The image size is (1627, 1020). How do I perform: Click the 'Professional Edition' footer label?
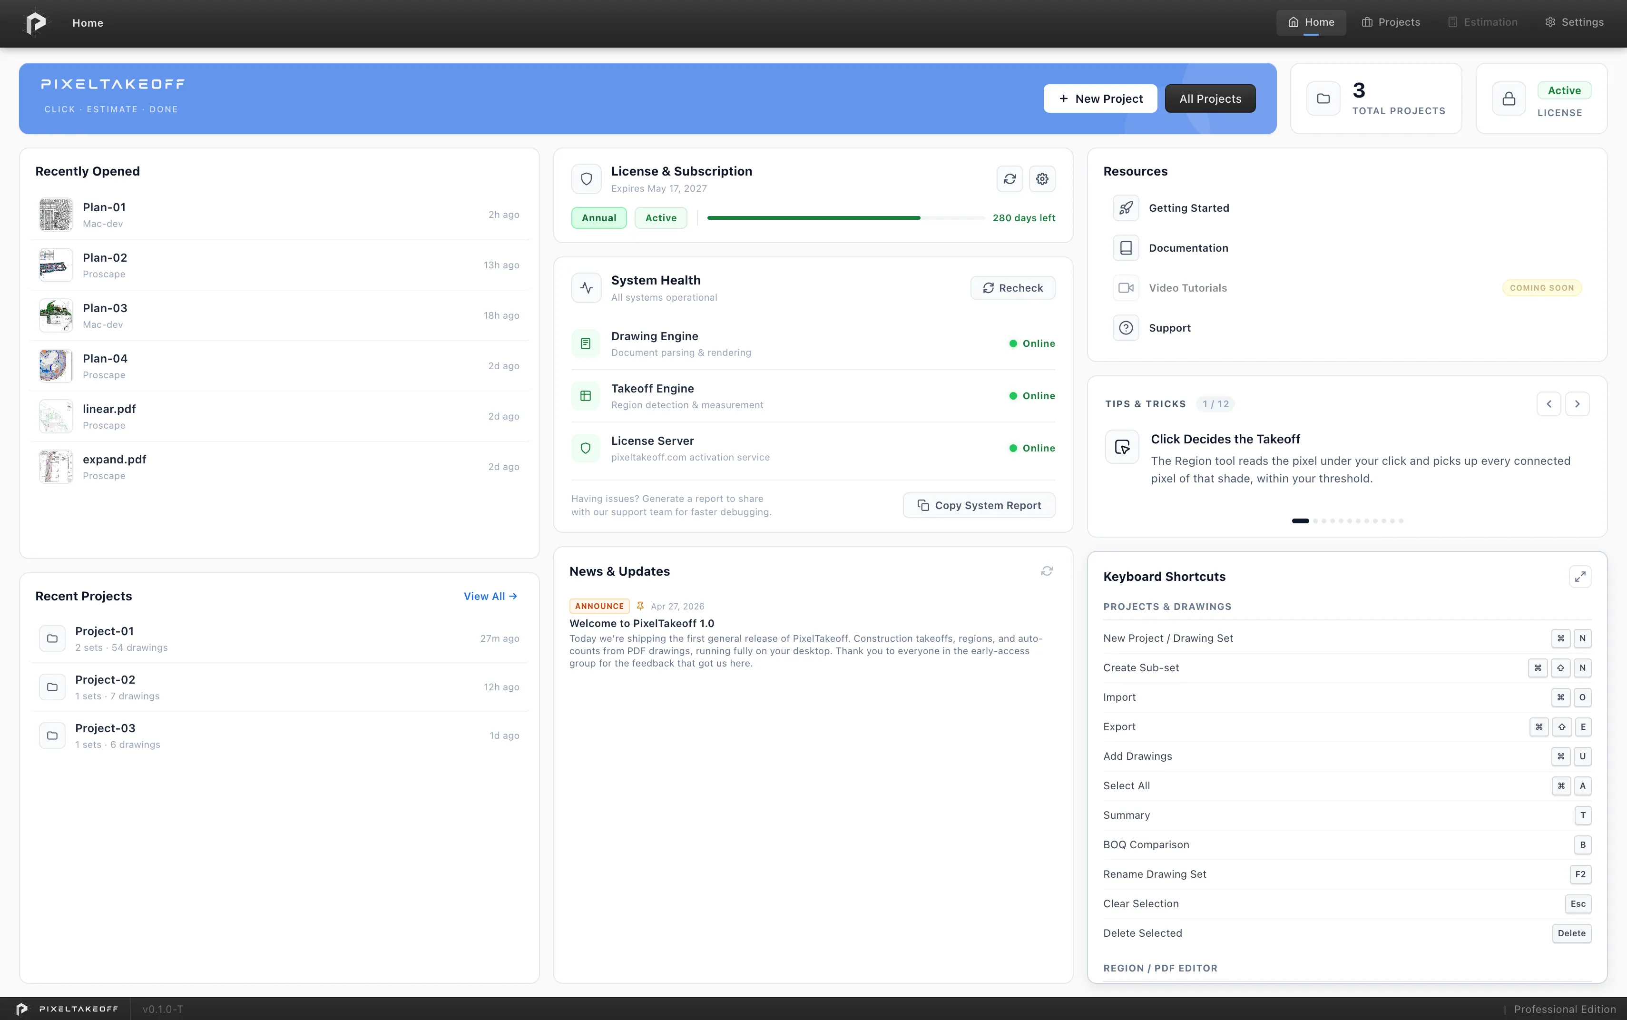pos(1565,1009)
